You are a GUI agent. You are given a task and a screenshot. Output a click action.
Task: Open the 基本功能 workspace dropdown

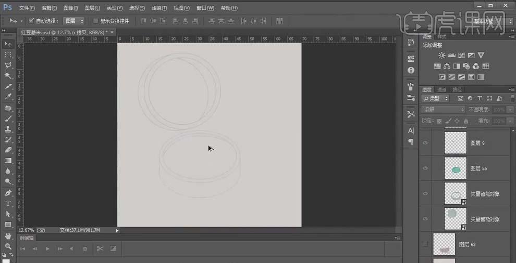coord(493,21)
